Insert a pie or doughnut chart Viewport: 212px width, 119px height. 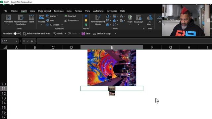coord(108,25)
